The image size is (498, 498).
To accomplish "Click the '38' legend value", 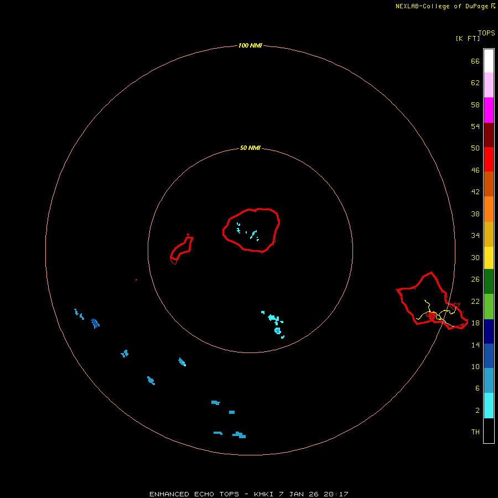I will (x=475, y=214).
